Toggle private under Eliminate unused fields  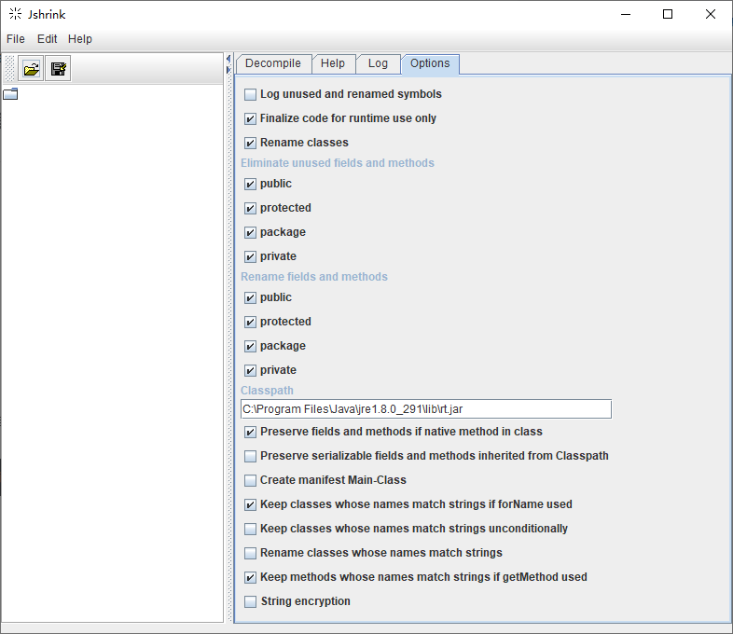251,257
